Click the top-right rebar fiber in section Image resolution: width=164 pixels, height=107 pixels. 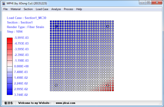point(108,26)
